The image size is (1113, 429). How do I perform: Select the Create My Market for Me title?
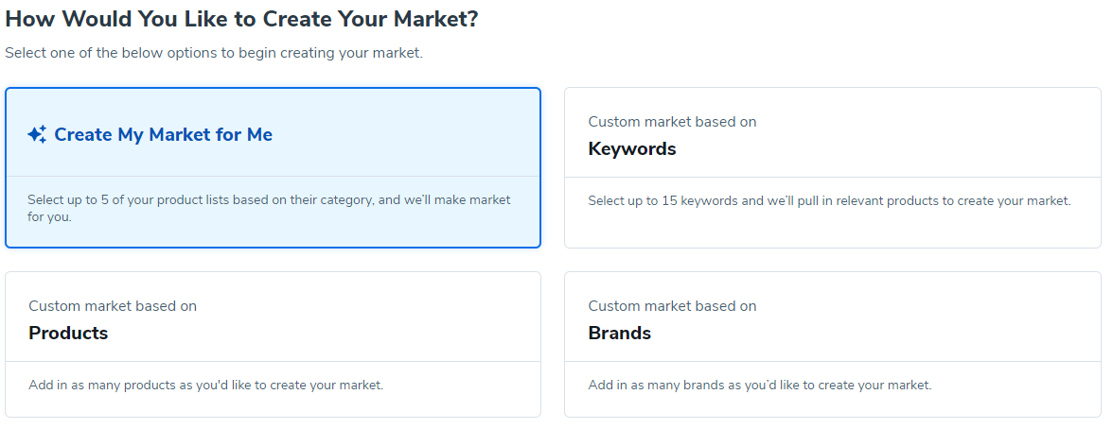coord(163,135)
